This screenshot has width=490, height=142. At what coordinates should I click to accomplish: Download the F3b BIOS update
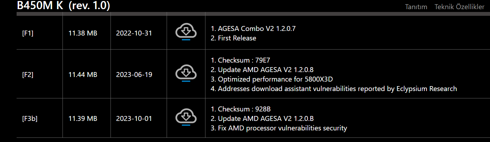[x=186, y=117]
